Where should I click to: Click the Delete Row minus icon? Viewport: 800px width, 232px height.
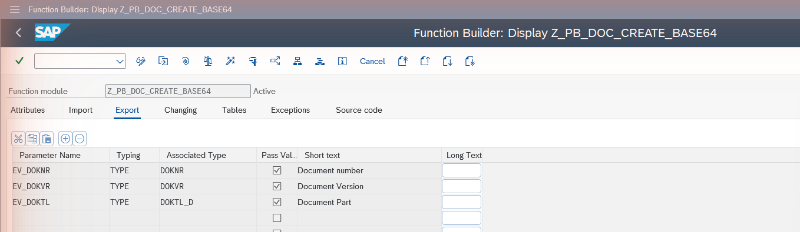pyautogui.click(x=80, y=139)
